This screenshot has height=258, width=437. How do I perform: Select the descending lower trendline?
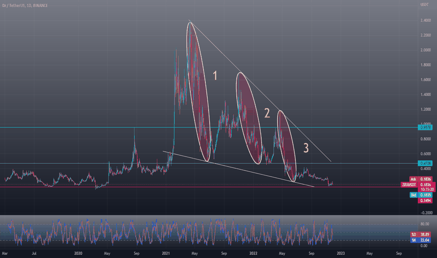(238, 169)
